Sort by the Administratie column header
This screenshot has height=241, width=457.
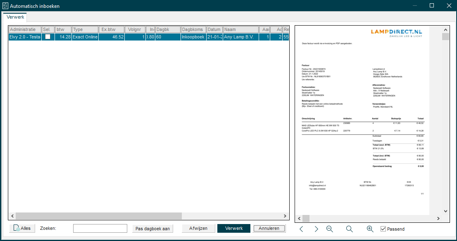25,30
